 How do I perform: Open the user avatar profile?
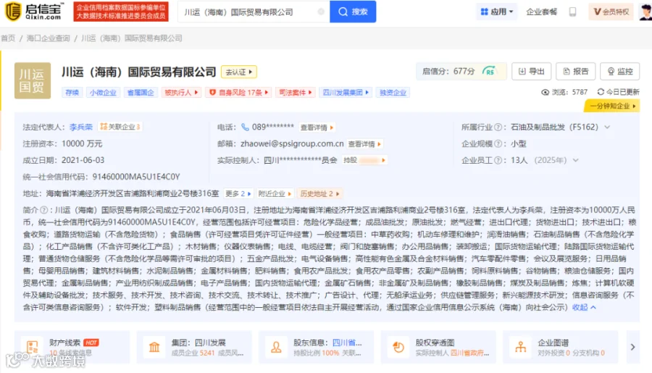coord(645,12)
